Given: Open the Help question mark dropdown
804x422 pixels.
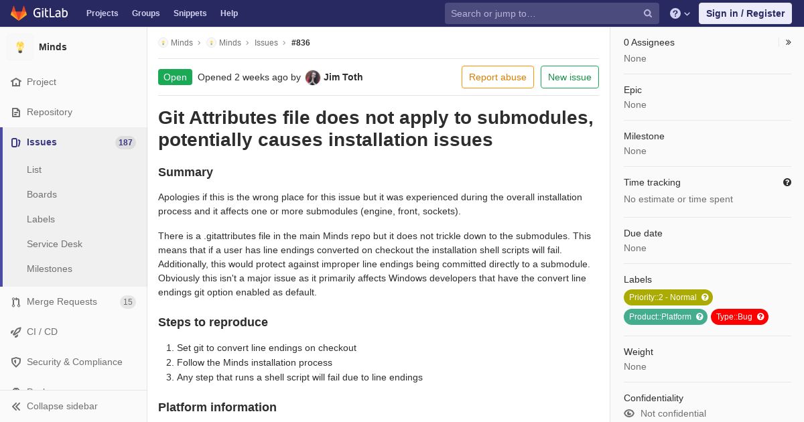Looking at the screenshot, I should pyautogui.click(x=680, y=13).
